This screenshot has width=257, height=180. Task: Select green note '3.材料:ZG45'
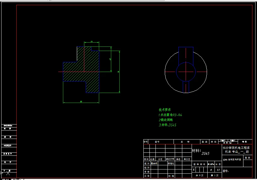tap(167, 125)
